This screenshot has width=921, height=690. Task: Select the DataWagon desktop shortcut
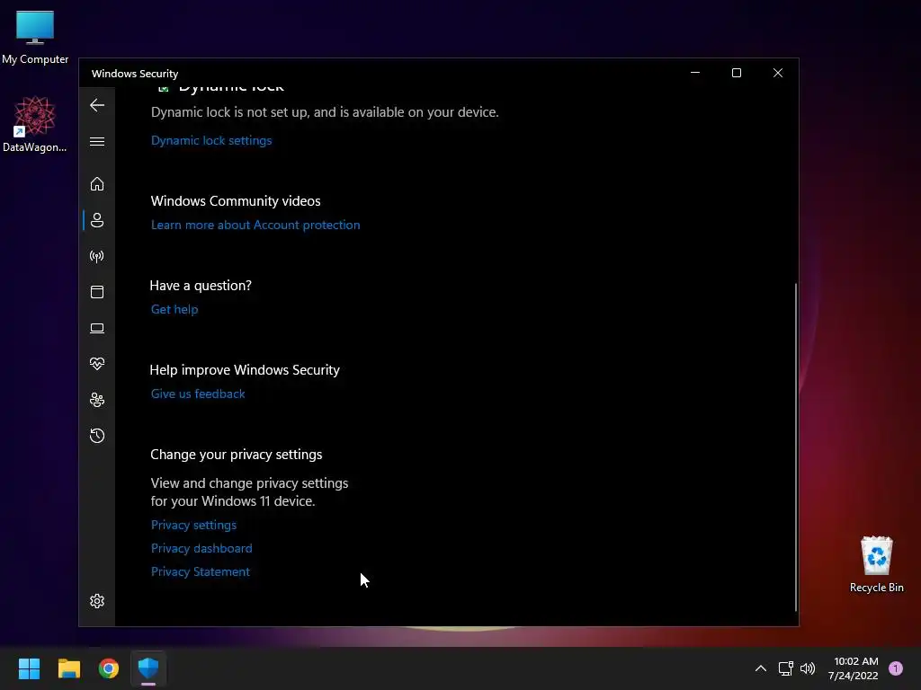click(x=35, y=124)
